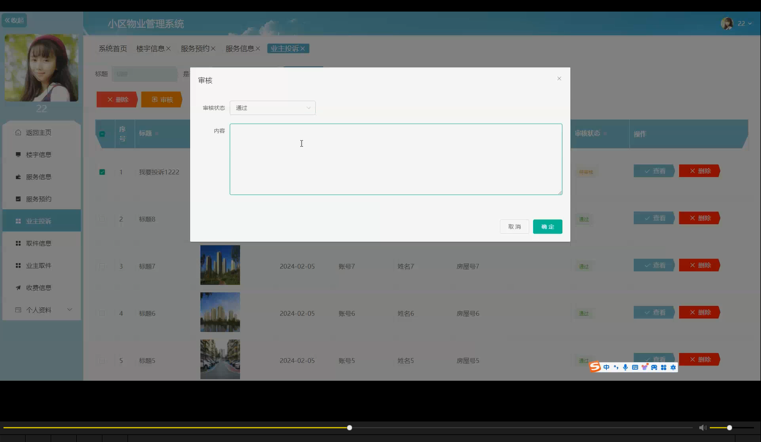Switch to the 系统首页 tab
Screen dimensions: 761x442
pyautogui.click(x=112, y=48)
